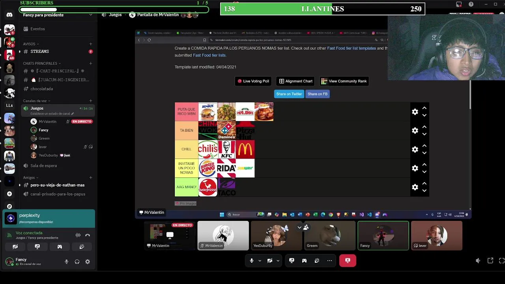
Task: Click perplexity reward banner
Action: click(x=49, y=219)
